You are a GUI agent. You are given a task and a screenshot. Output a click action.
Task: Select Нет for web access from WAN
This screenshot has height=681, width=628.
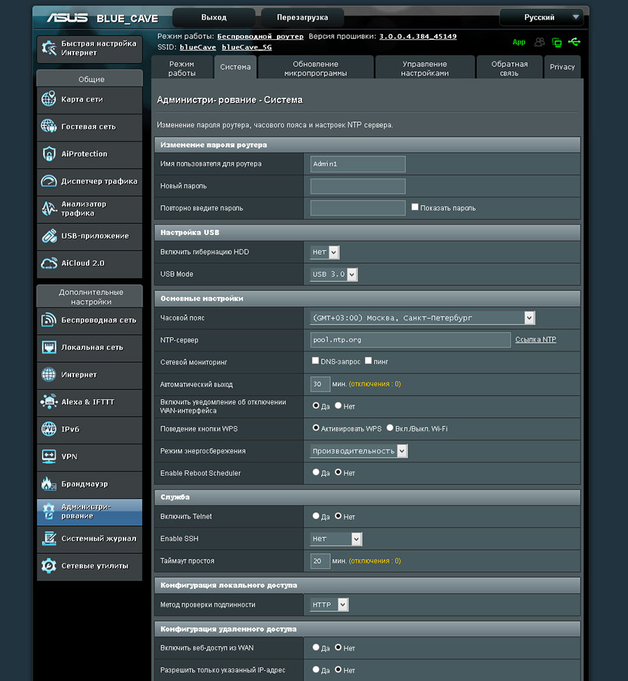(338, 647)
